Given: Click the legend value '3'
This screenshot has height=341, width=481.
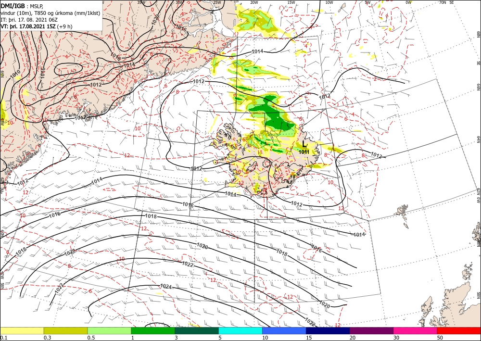Looking at the screenshot, I should 176,338.
